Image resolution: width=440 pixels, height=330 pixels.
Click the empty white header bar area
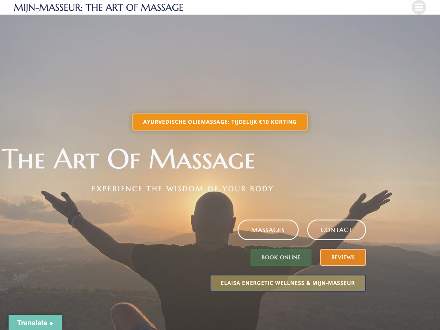[x=297, y=7]
